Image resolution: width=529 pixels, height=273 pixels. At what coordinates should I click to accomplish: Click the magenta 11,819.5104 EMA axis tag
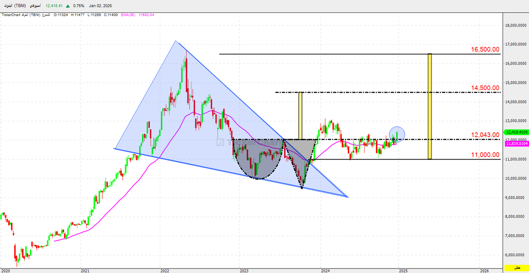[x=516, y=143]
